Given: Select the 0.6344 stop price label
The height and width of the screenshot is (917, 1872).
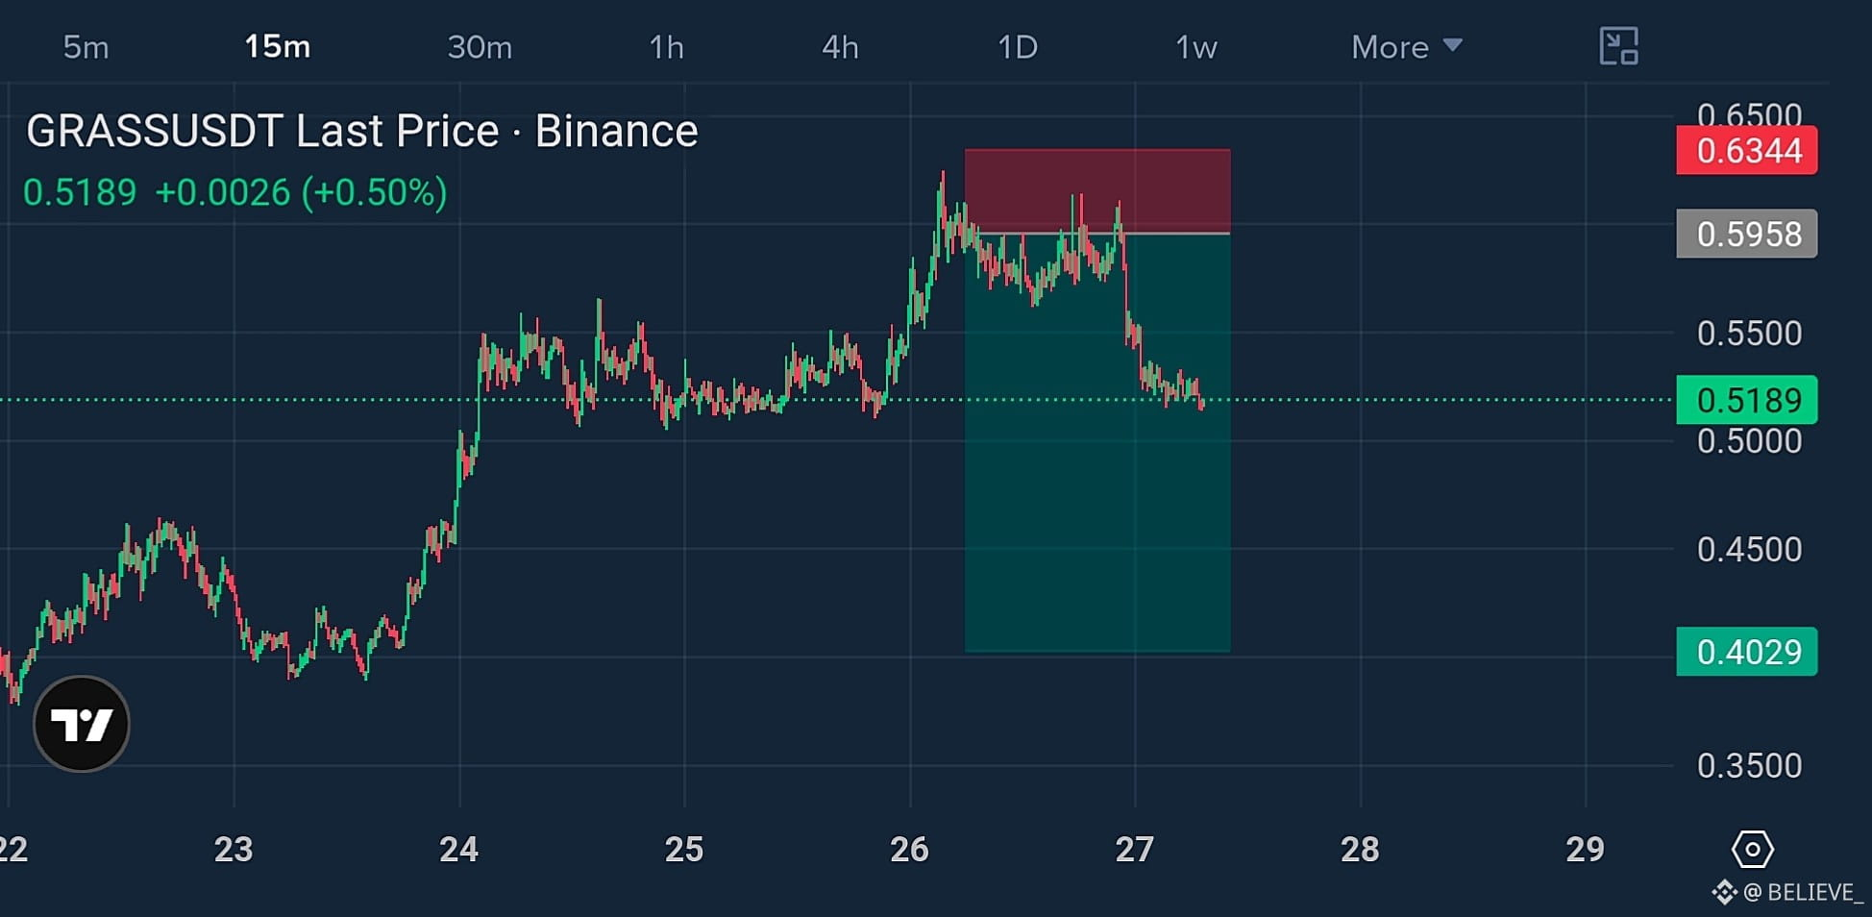Looking at the screenshot, I should click(1747, 151).
